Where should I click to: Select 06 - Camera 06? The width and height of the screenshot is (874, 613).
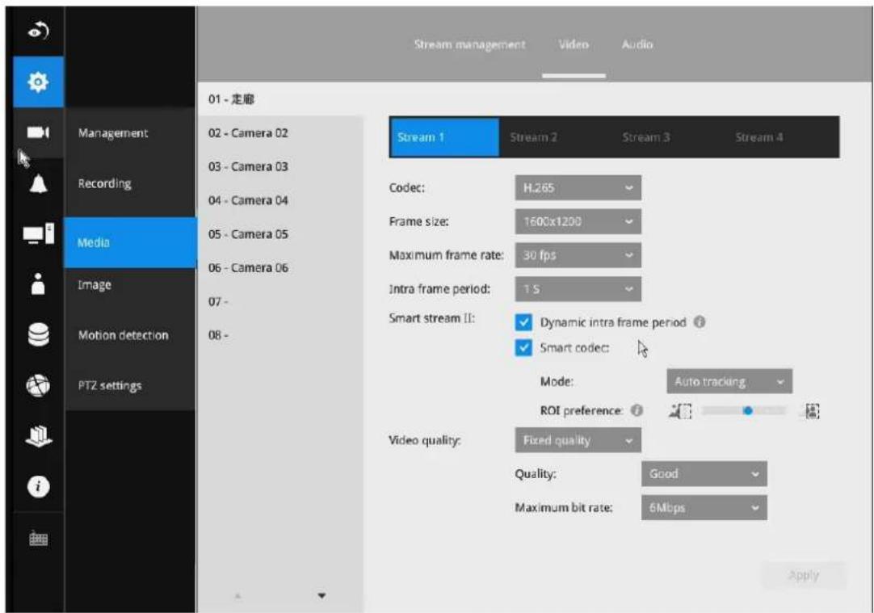(x=281, y=267)
